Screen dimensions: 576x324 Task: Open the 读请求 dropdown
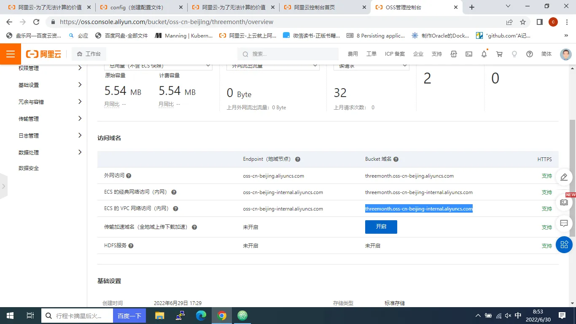click(x=371, y=66)
